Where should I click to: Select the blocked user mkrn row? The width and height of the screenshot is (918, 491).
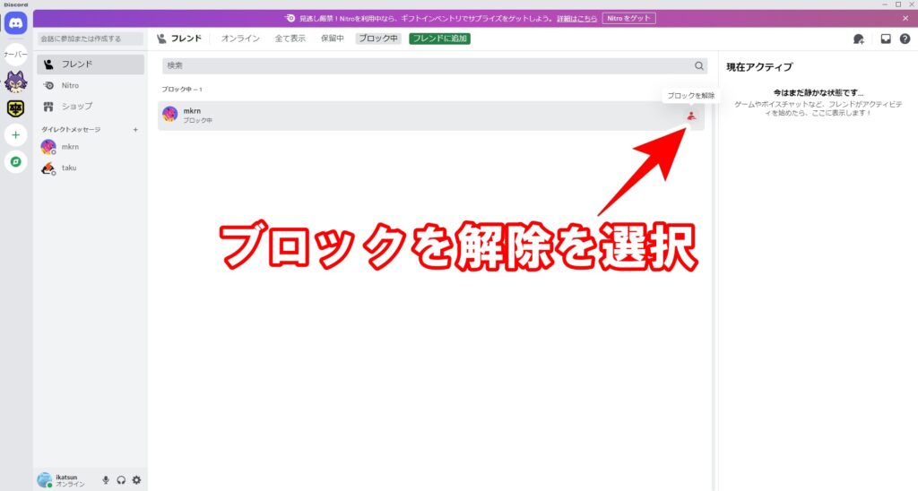point(431,116)
